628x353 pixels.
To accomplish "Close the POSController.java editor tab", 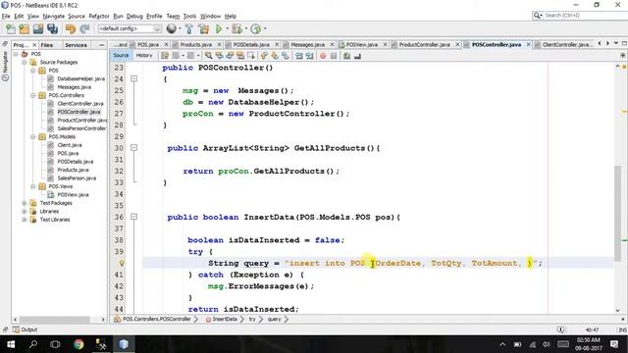I will coord(528,44).
